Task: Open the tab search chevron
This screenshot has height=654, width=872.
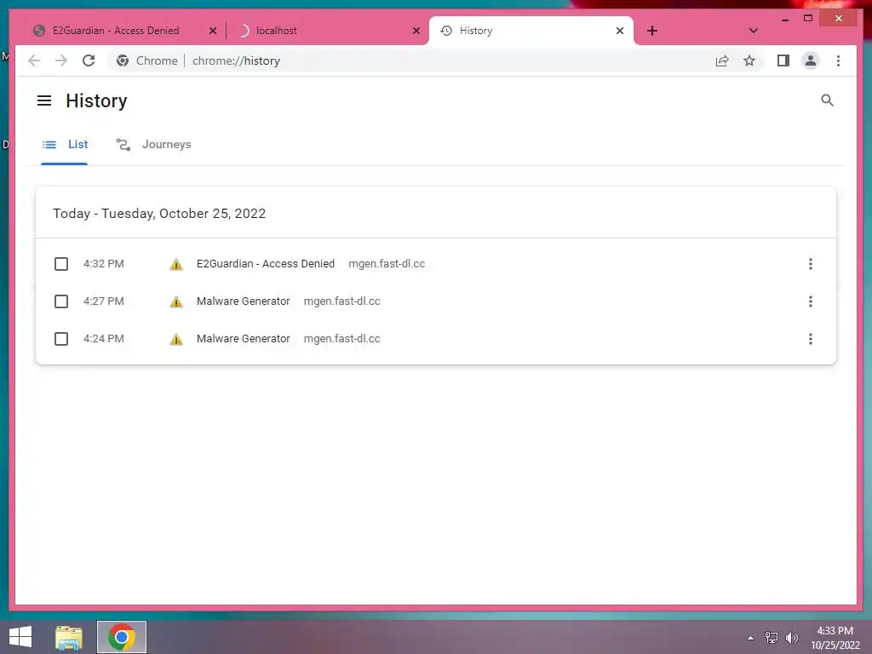Action: (x=753, y=31)
